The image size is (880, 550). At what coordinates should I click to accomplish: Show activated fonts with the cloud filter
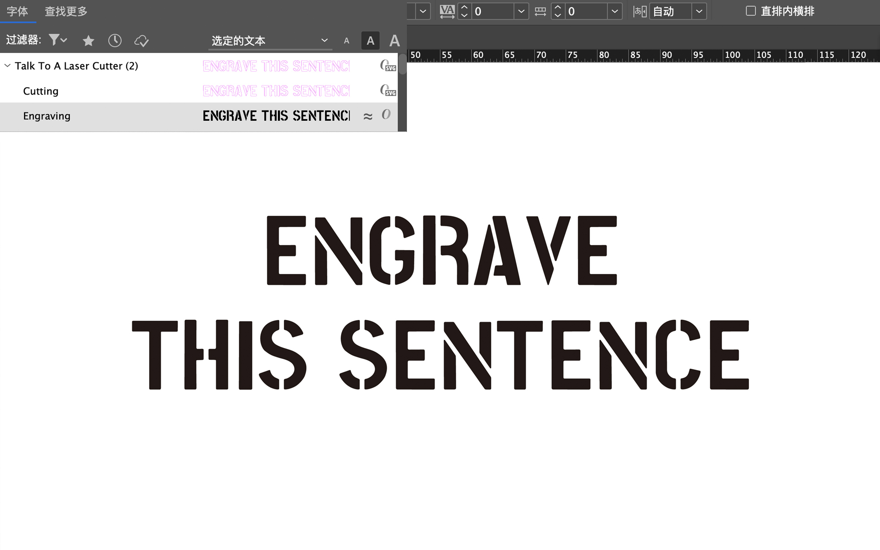pos(141,40)
